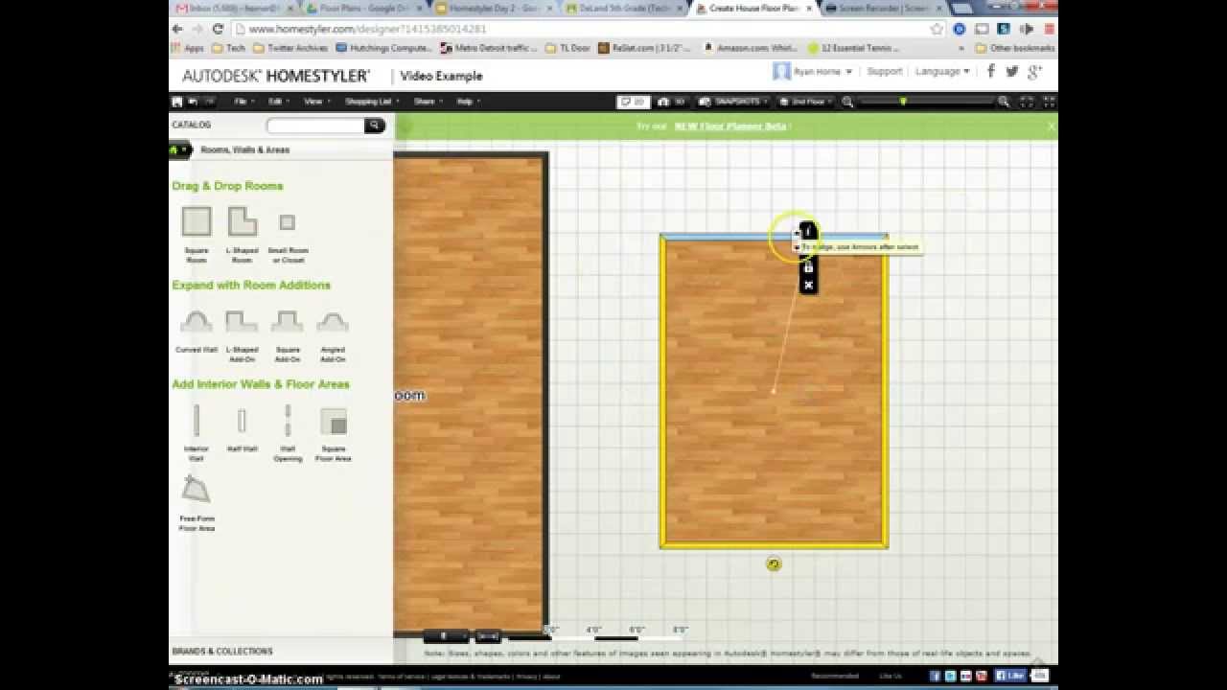This screenshot has width=1227, height=690.
Task: Open Facebook link in header
Action: coord(991,71)
